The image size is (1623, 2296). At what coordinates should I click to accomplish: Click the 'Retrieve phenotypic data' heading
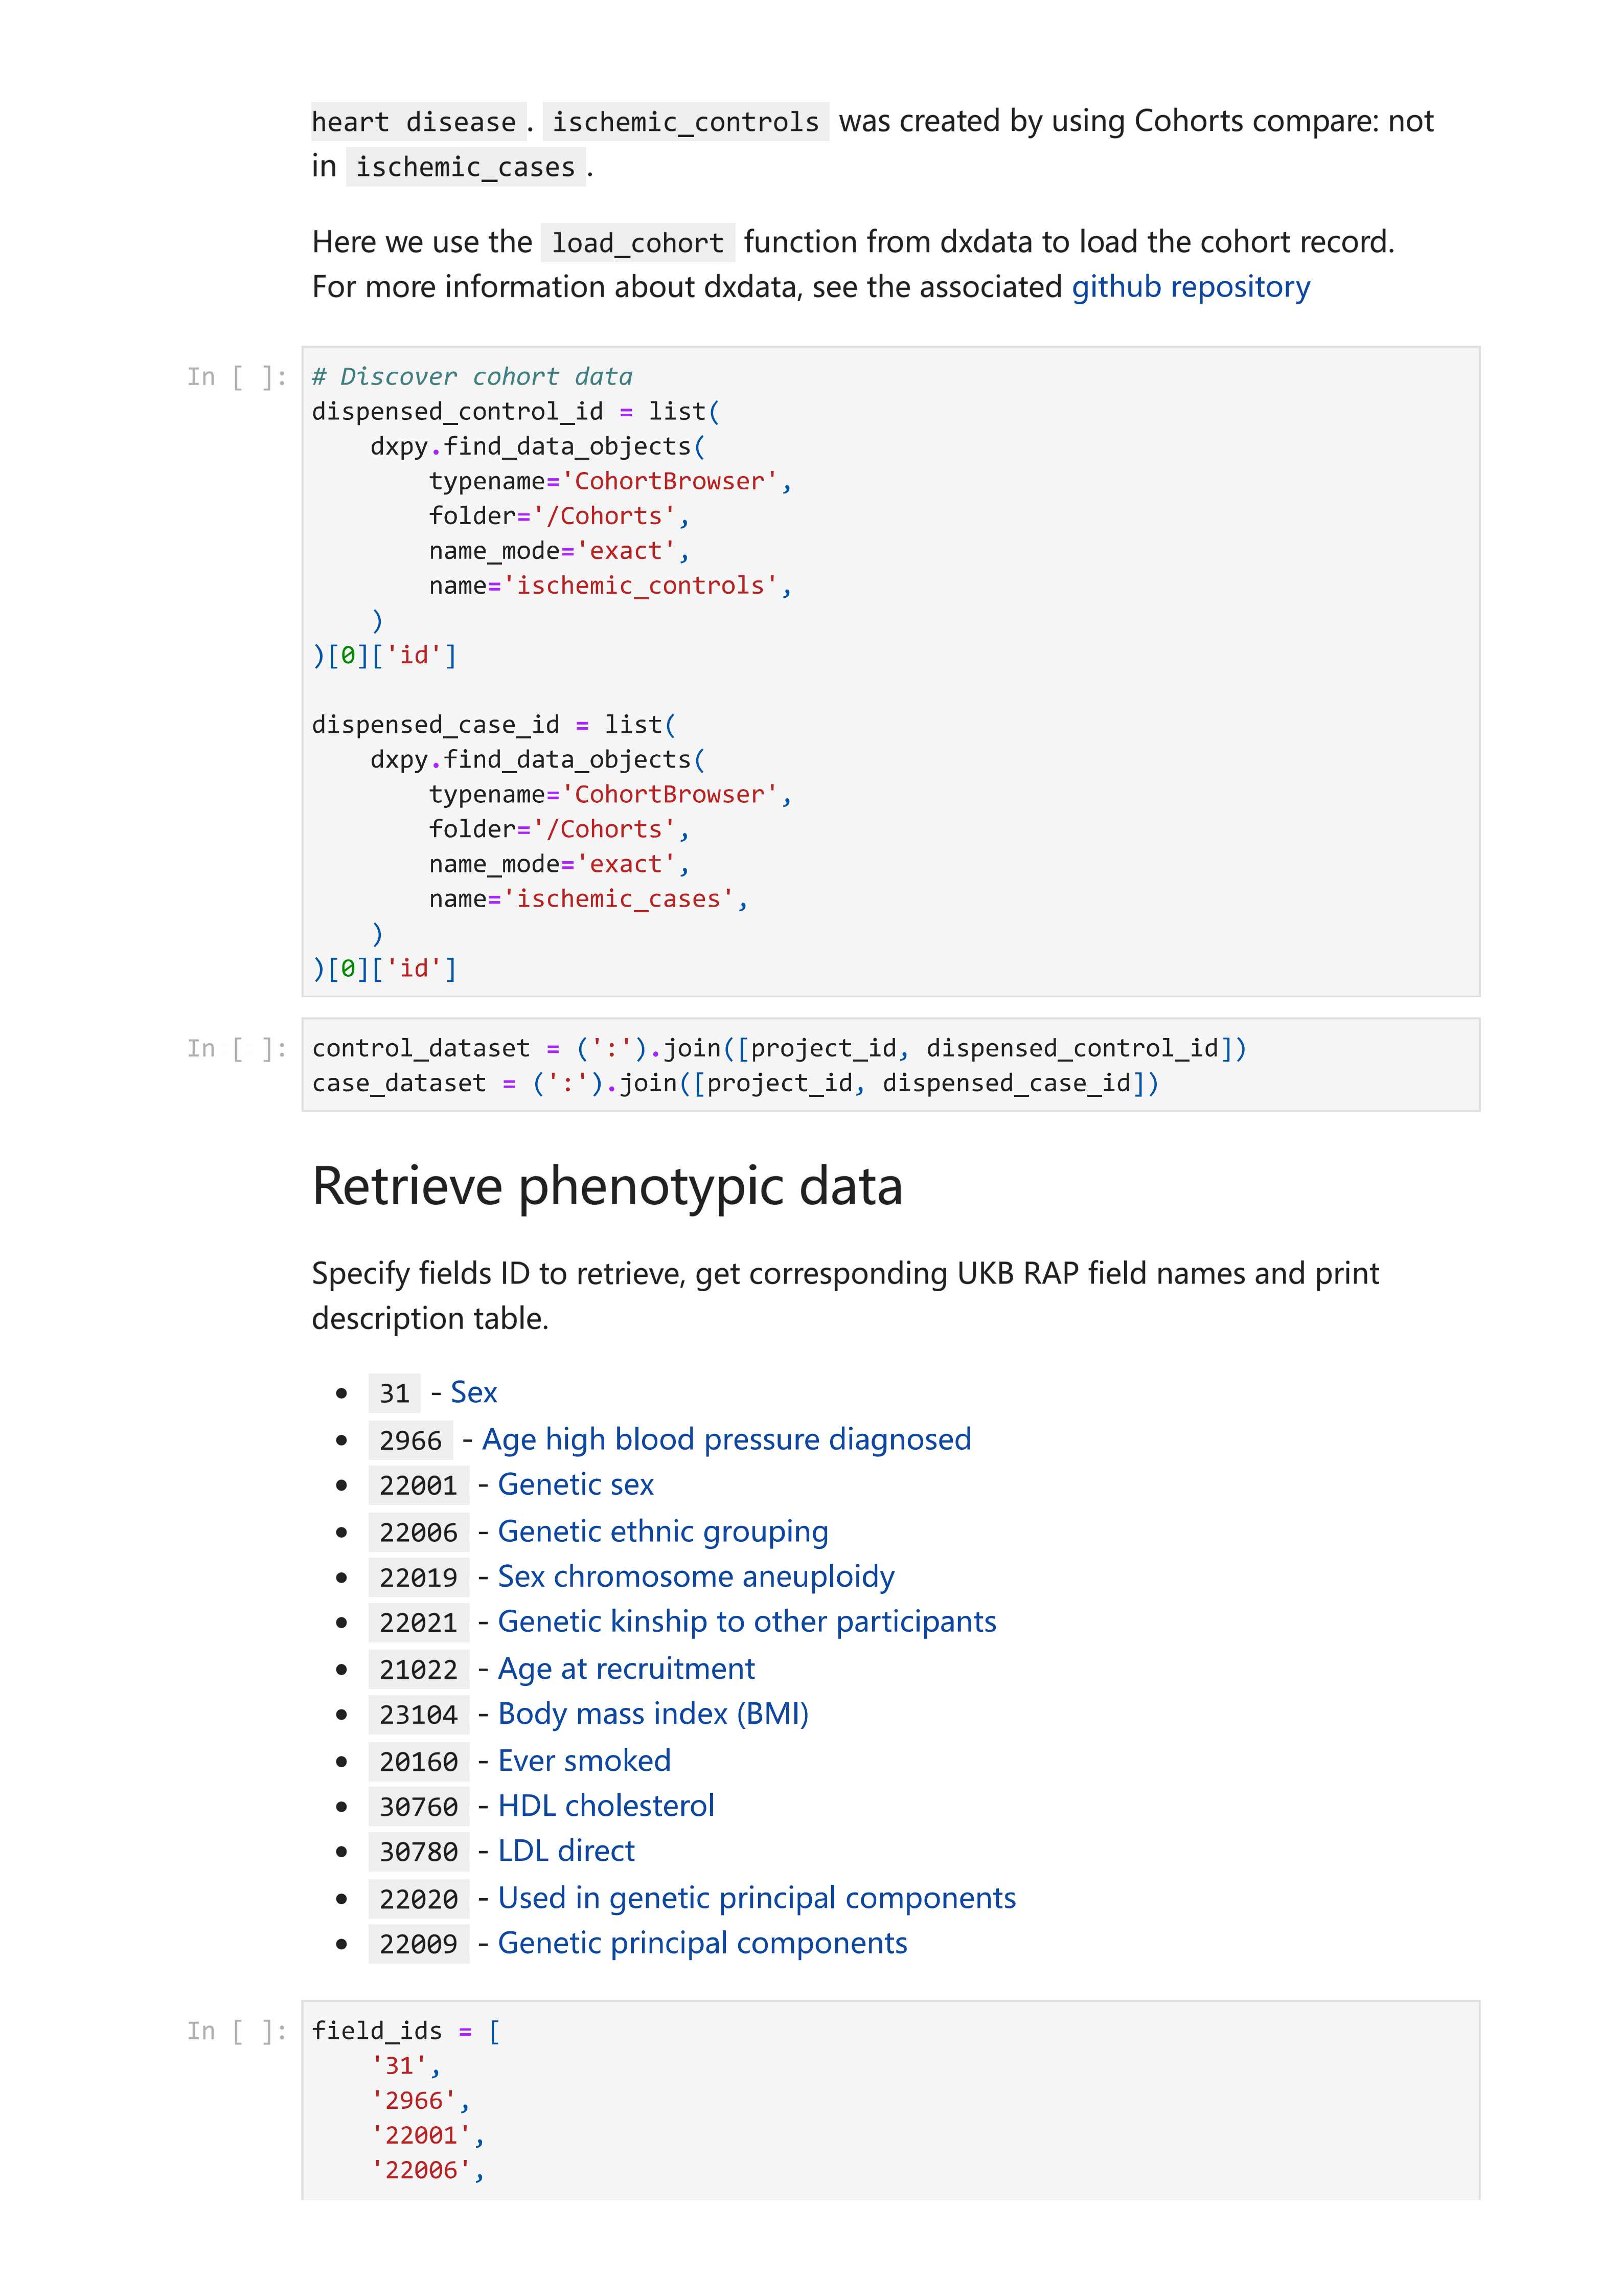(x=607, y=1187)
